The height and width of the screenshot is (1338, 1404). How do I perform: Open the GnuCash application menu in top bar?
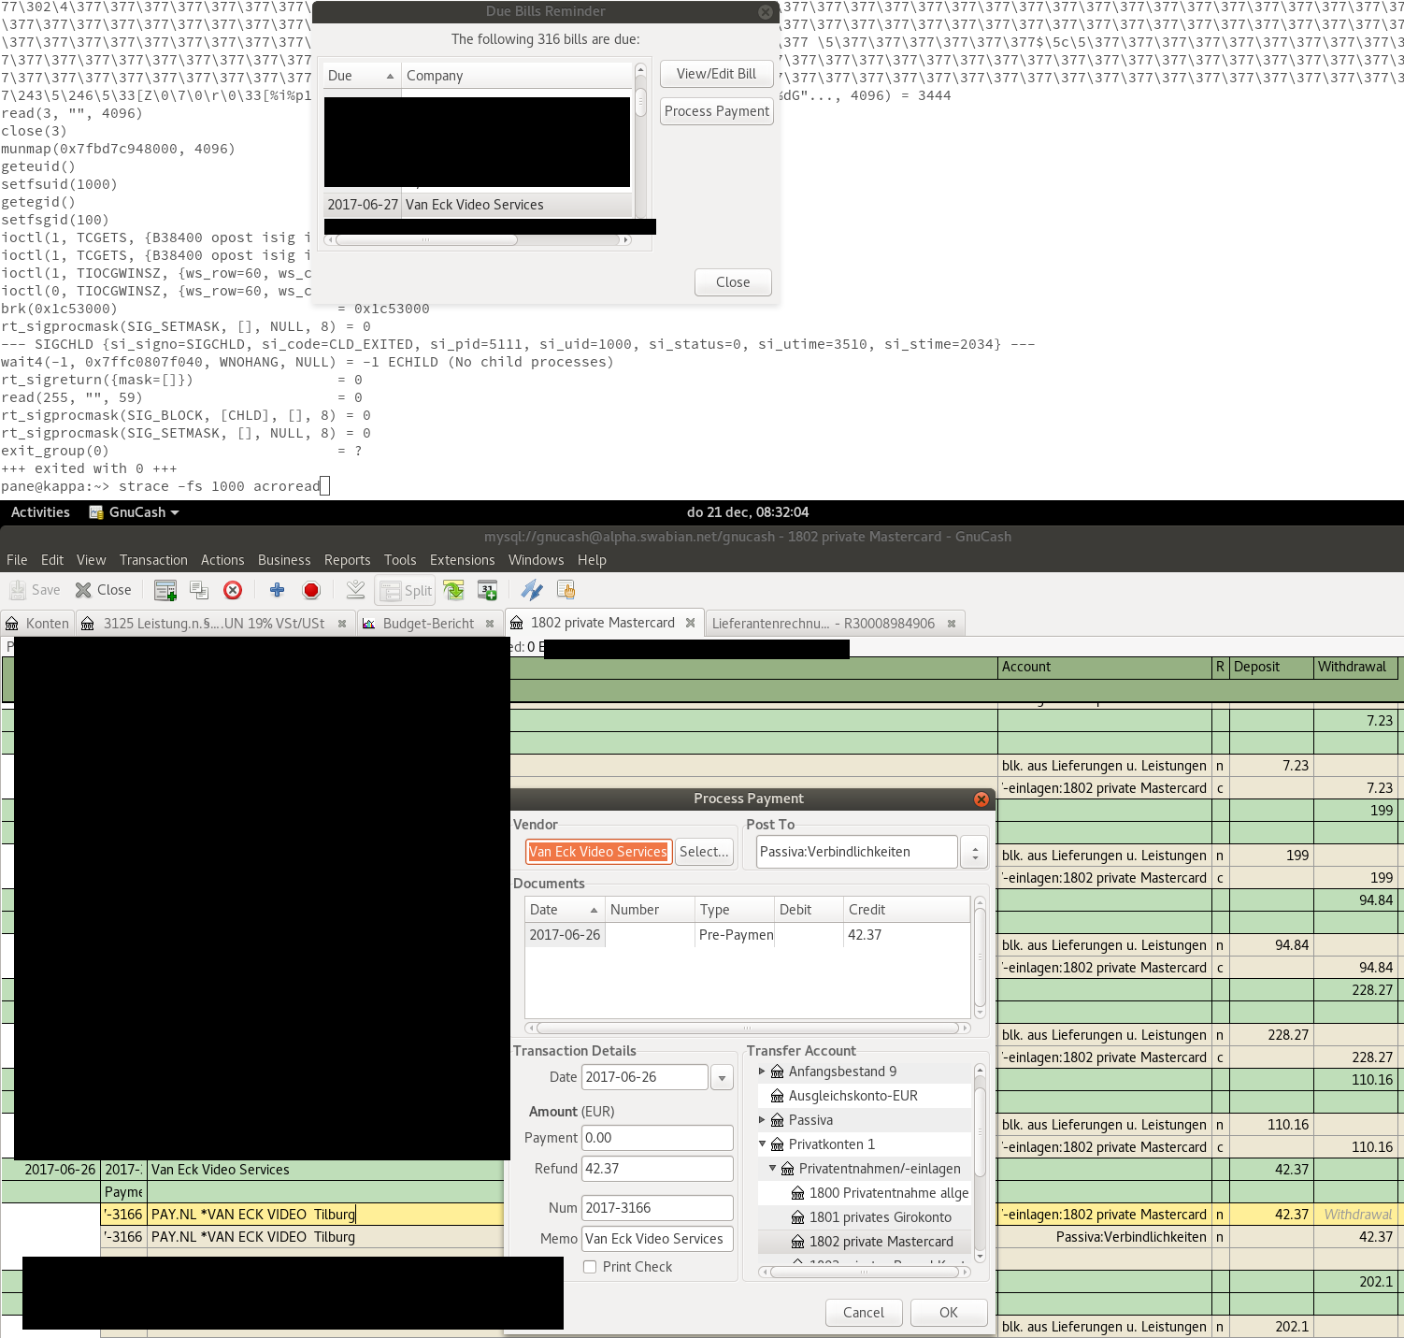(134, 512)
